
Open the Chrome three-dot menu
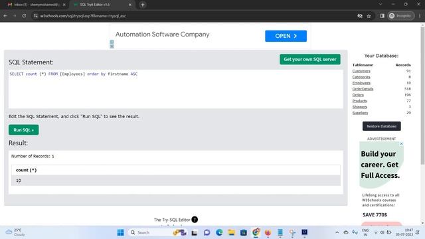pyautogui.click(x=420, y=16)
